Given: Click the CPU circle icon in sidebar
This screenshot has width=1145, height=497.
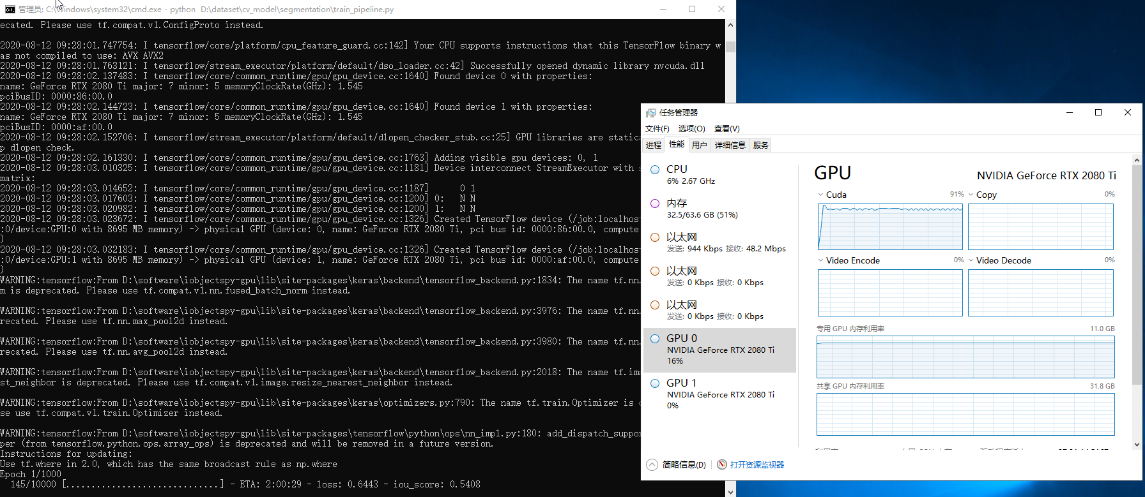Looking at the screenshot, I should [x=655, y=170].
